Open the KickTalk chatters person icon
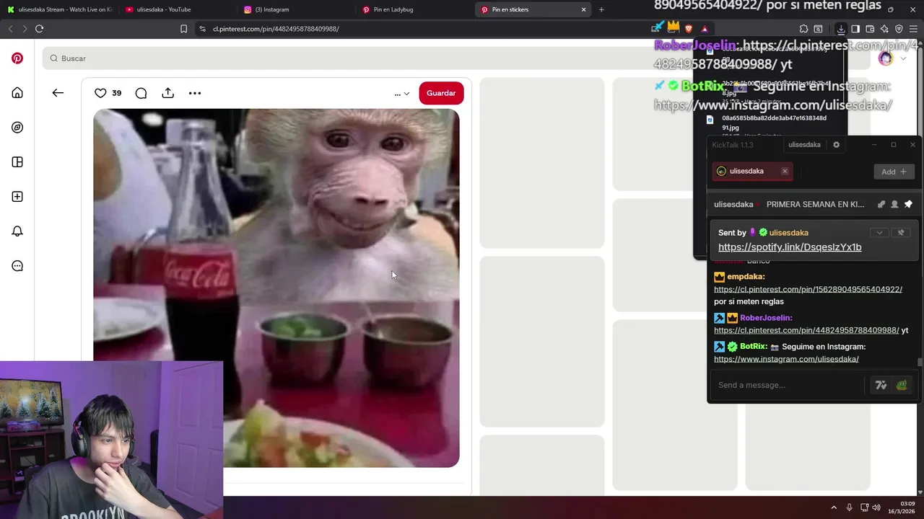 894,205
